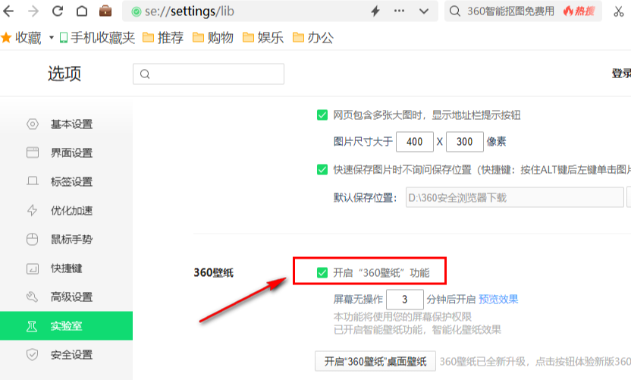Screen dimensions: 631x380
Task: Open 高级设置 in the sidebar
Action: tap(67, 297)
